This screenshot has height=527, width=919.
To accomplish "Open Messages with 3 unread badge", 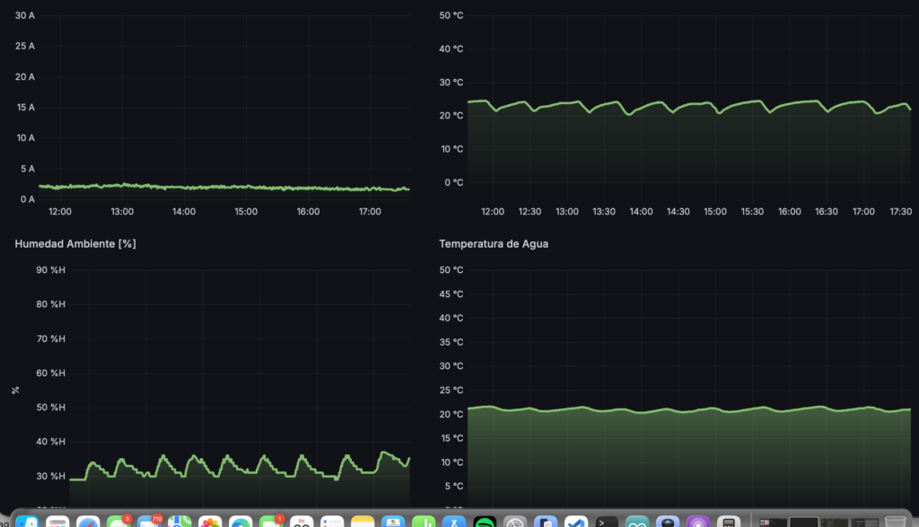I will click(119, 521).
